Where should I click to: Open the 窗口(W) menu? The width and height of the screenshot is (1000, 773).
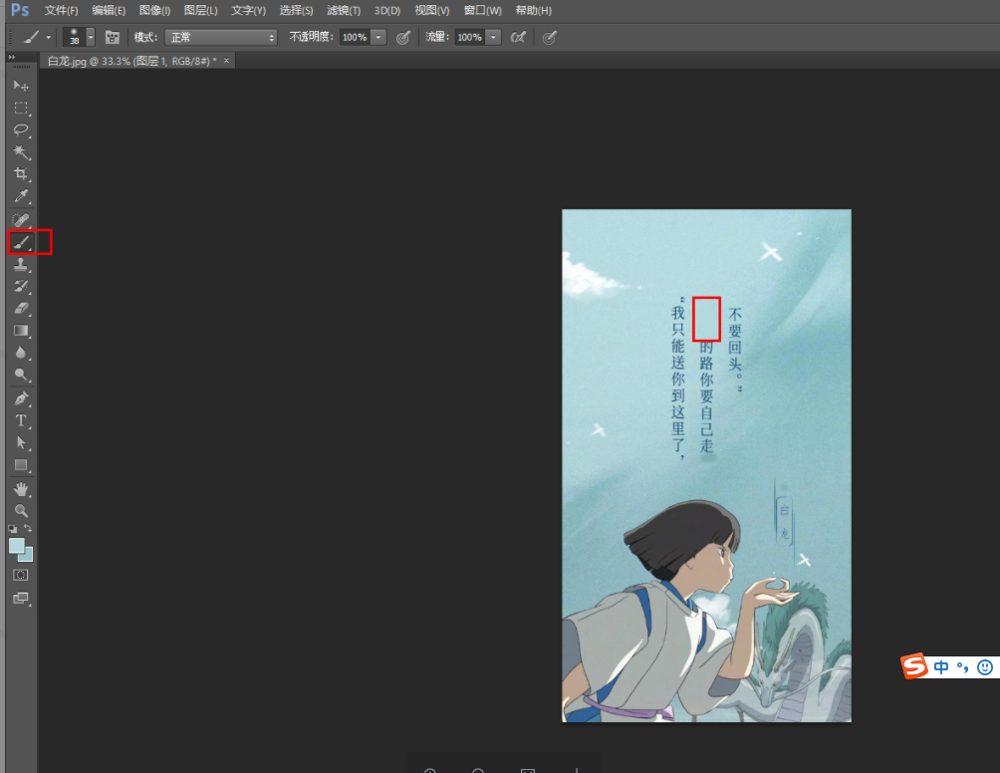483,10
